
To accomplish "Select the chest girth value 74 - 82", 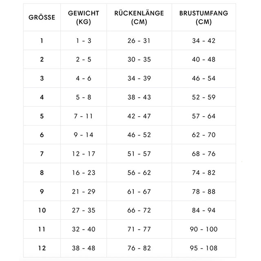I will [x=203, y=173].
